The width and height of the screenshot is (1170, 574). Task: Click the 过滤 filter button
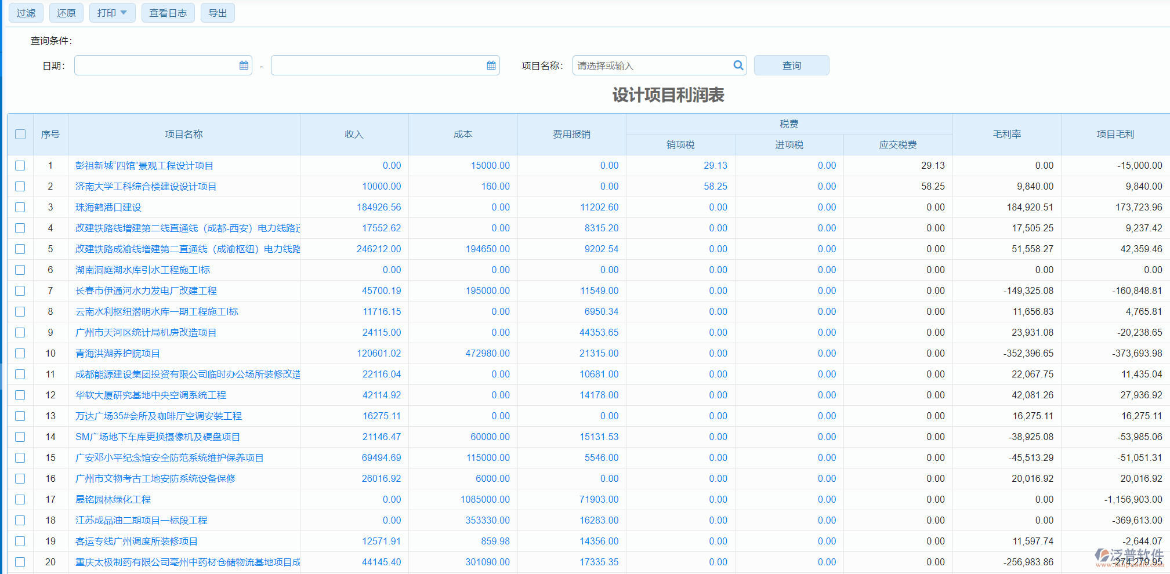pos(26,13)
